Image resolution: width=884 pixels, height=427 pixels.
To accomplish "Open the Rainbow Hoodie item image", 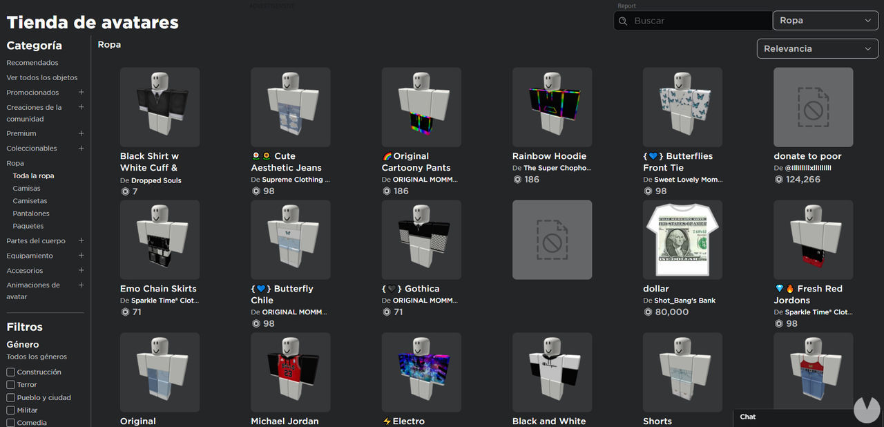I will point(552,107).
